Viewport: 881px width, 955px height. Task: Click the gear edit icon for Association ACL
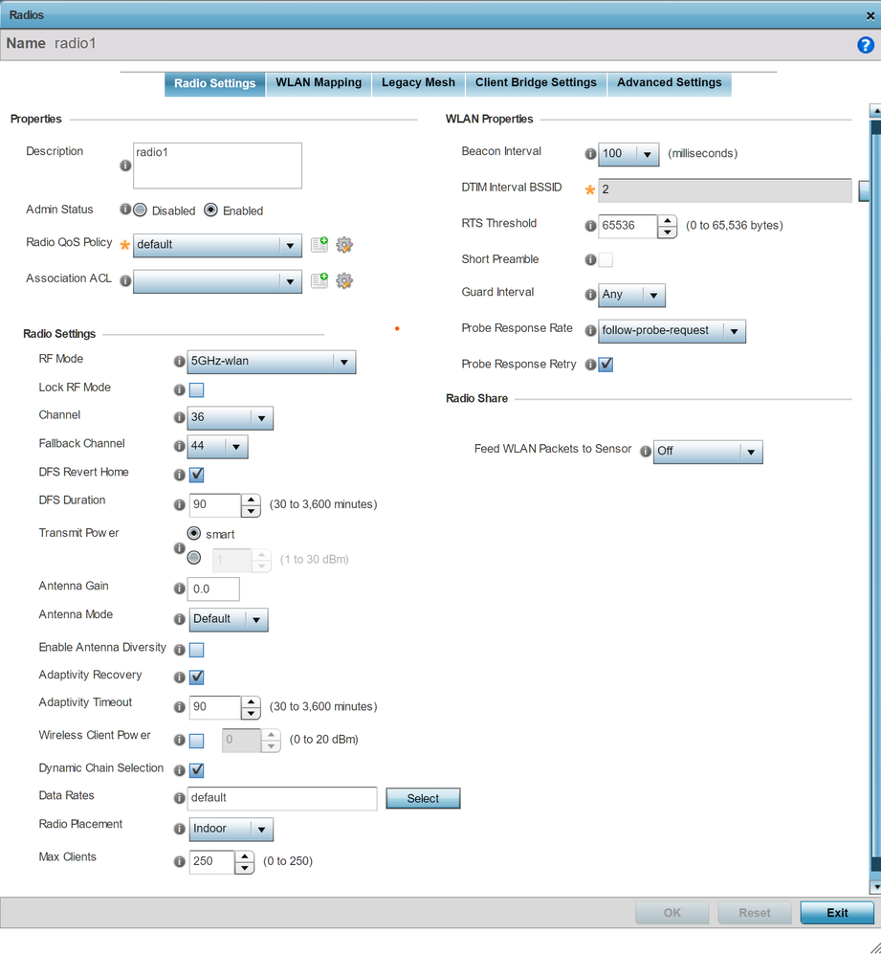344,280
